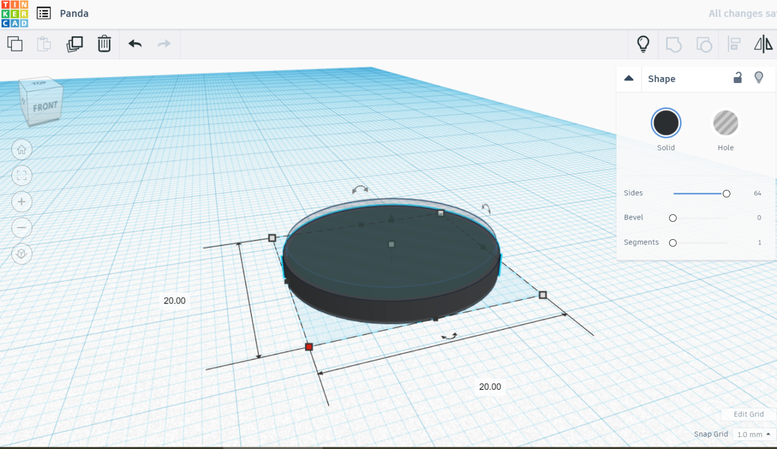Toggle Show all lightbulb in toolbar
The height and width of the screenshot is (449, 777).
coord(643,44)
